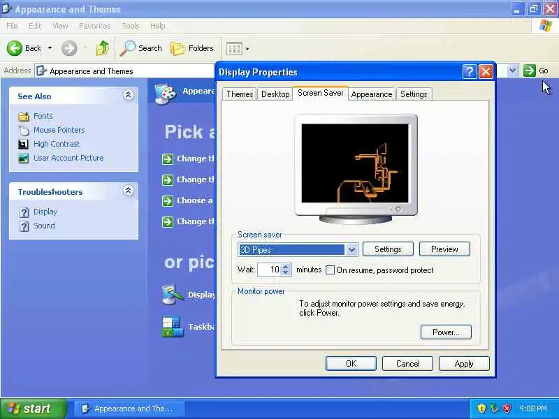Open the Edit menu

[34, 26]
